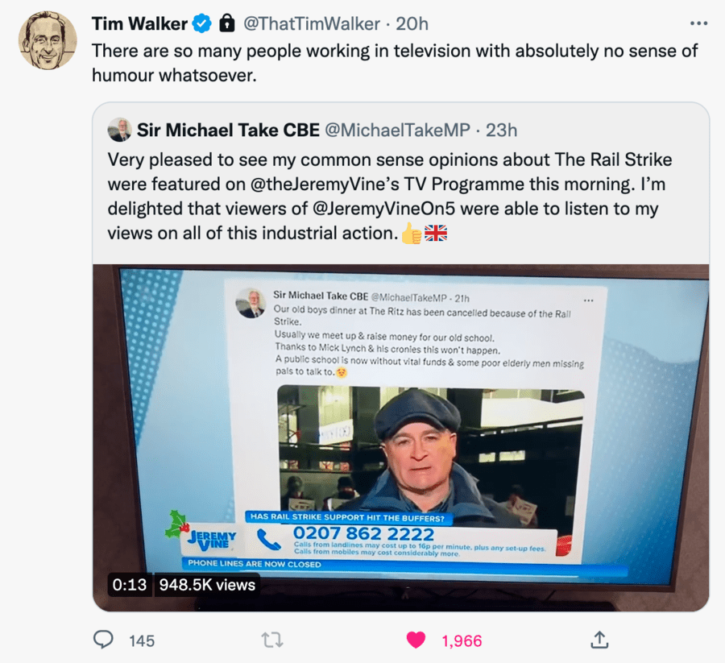Open Sir Michael Take CBE name link
The width and height of the screenshot is (725, 663).
[x=228, y=131]
